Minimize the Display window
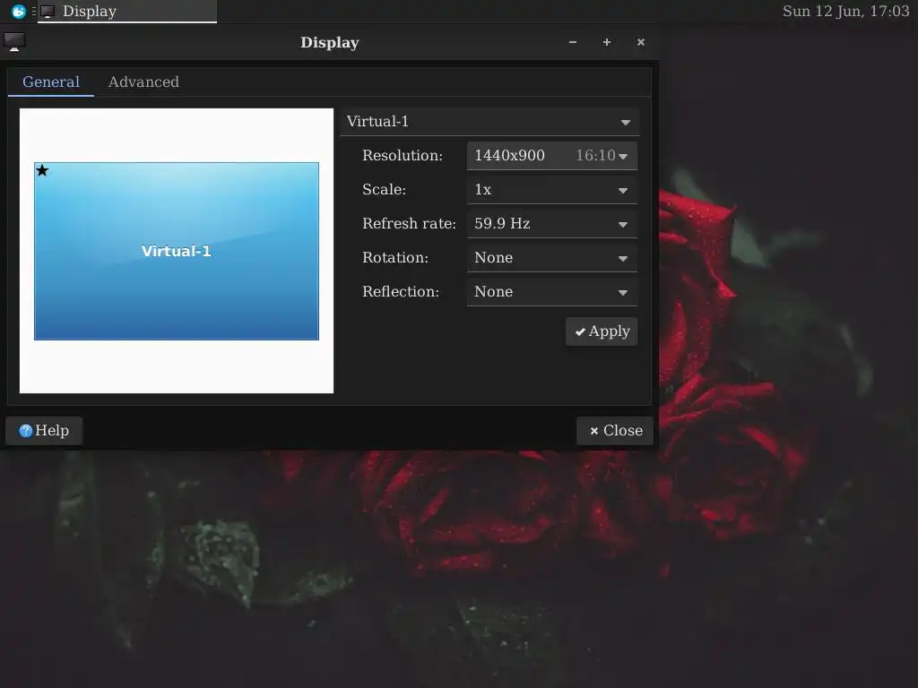The image size is (918, 688). [573, 42]
